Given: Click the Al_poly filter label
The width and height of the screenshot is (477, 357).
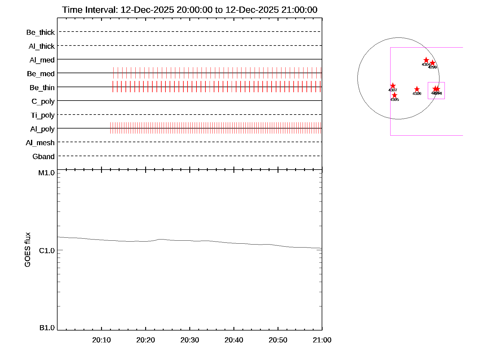Looking at the screenshot, I should (x=42, y=129).
